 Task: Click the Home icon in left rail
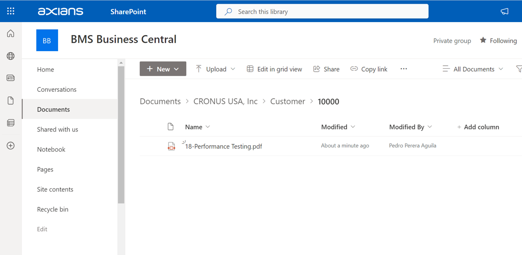coord(11,34)
